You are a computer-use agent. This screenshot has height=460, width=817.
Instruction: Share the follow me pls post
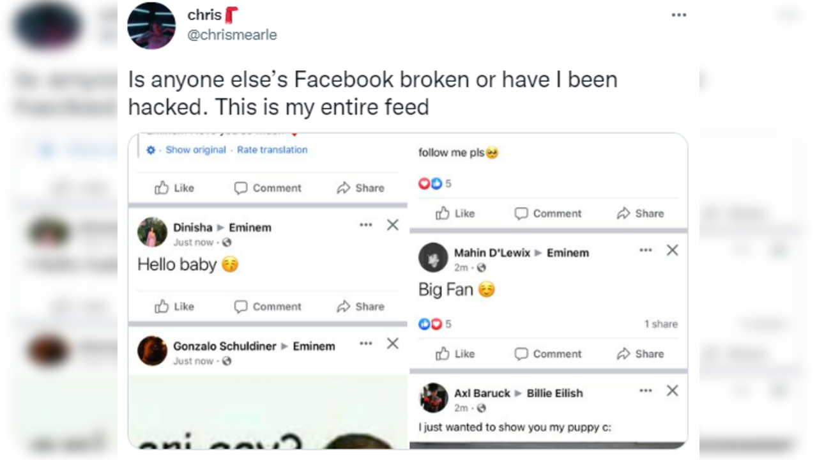pyautogui.click(x=639, y=213)
